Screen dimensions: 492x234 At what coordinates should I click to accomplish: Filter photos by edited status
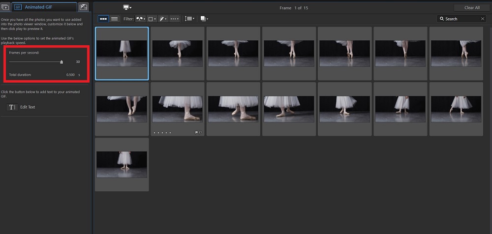point(163,19)
